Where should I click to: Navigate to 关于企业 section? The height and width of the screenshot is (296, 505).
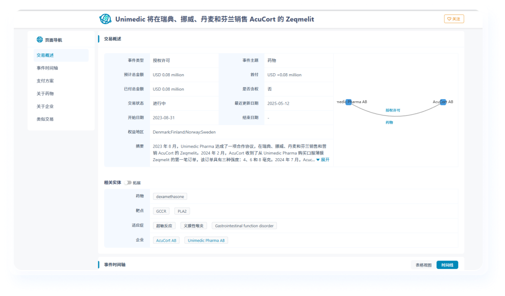tap(45, 106)
